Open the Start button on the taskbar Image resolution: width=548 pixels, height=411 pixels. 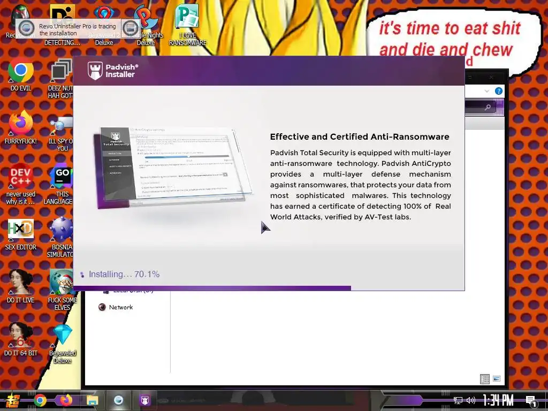pos(12,400)
